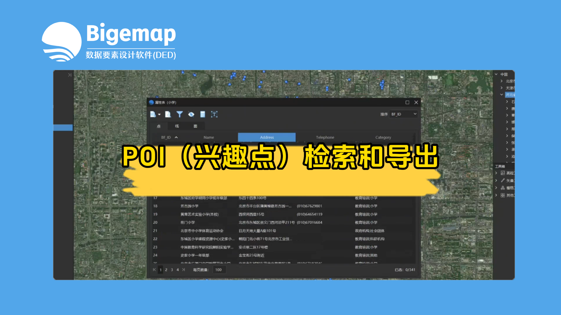
Task: Go to page 2 of results
Action: coord(166,270)
